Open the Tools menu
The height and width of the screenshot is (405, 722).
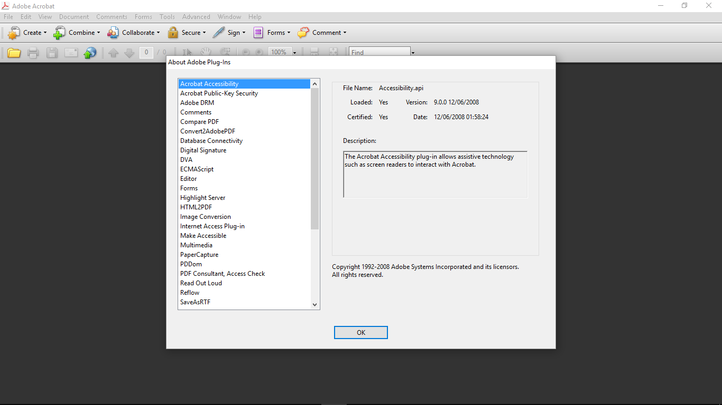[167, 17]
